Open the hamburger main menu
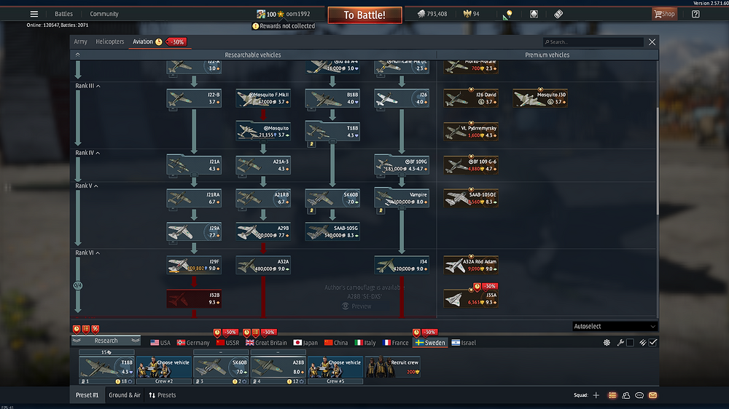The image size is (729, 409). click(x=34, y=14)
